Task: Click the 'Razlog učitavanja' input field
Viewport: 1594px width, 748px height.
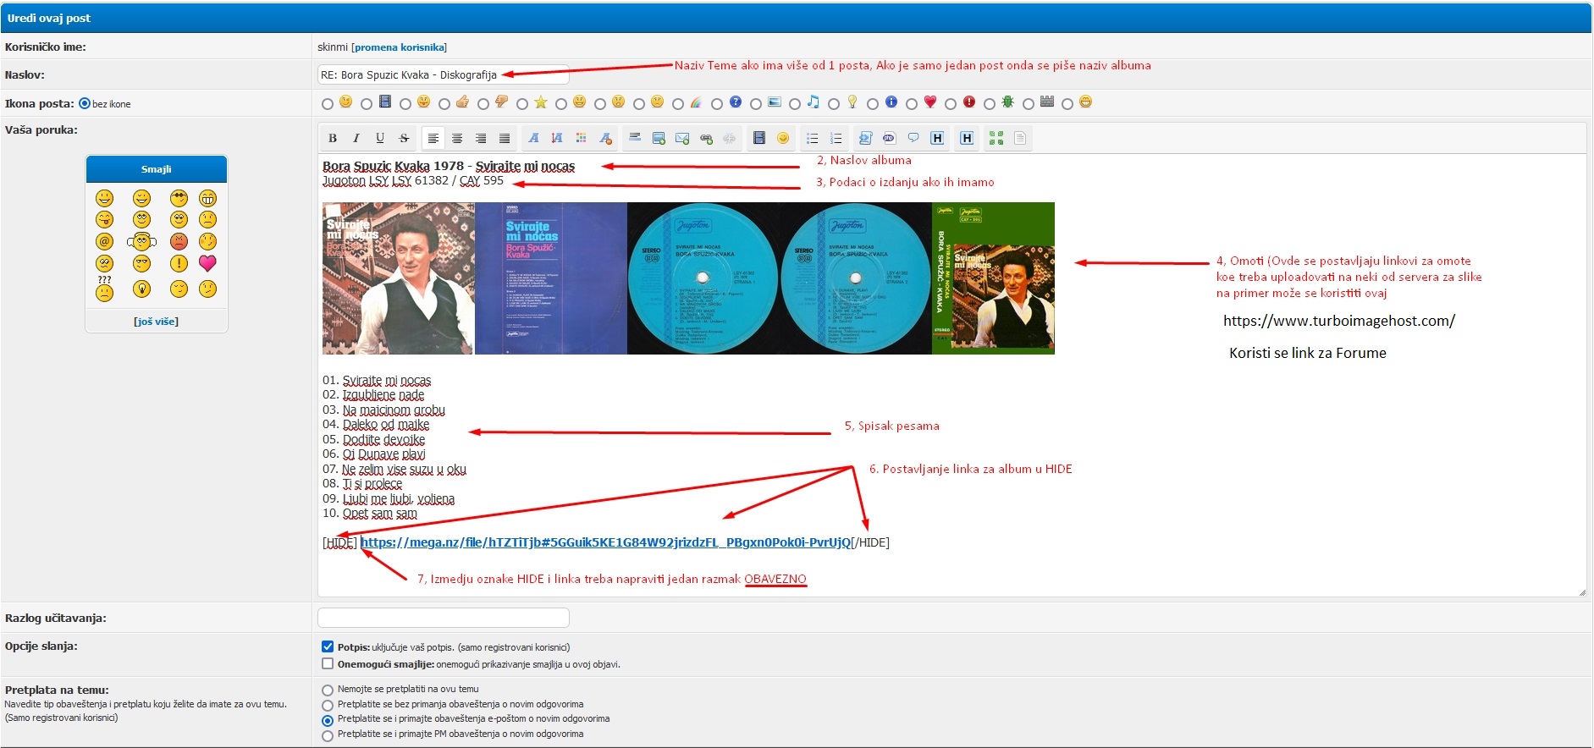Action: point(443,618)
